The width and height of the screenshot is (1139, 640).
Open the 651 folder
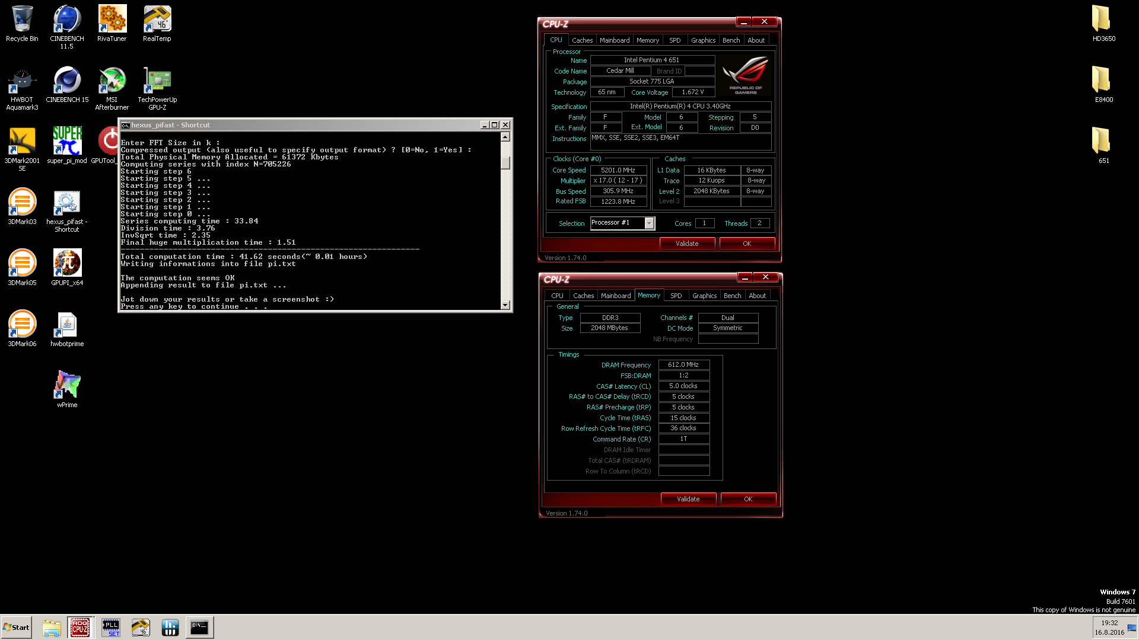coord(1103,146)
